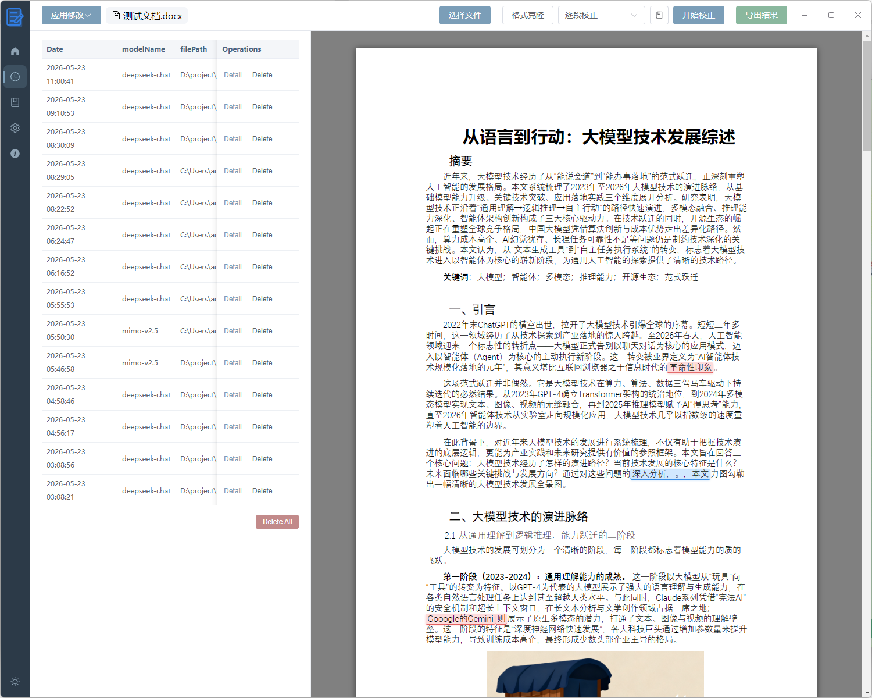This screenshot has width=872, height=698.
Task: Click the document icon beside 测试文档.docx
Action: coord(116,16)
